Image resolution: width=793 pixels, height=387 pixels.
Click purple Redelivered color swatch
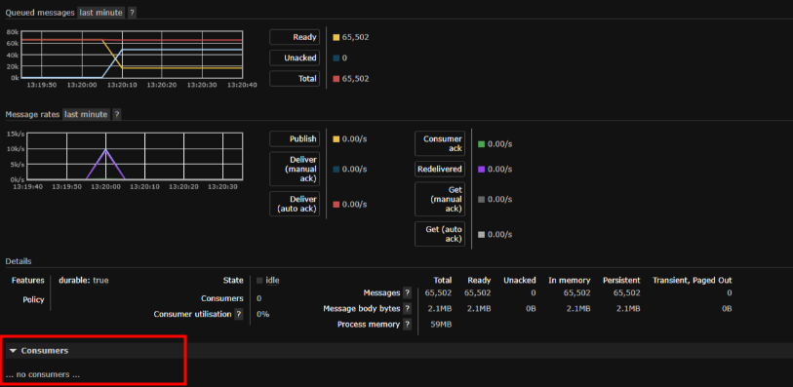pyautogui.click(x=481, y=169)
